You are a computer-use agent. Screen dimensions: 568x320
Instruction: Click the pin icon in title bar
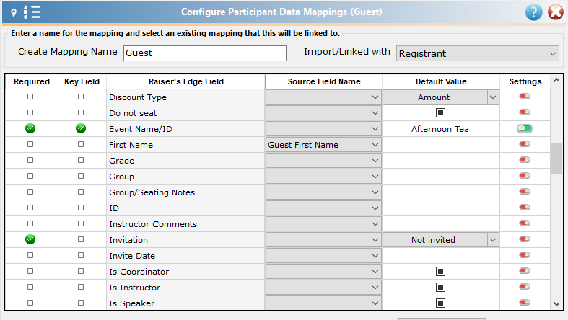coord(14,13)
